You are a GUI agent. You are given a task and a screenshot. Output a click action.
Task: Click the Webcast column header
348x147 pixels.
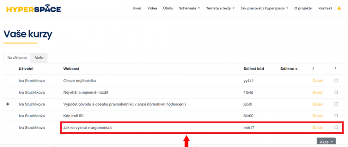[x=71, y=69]
